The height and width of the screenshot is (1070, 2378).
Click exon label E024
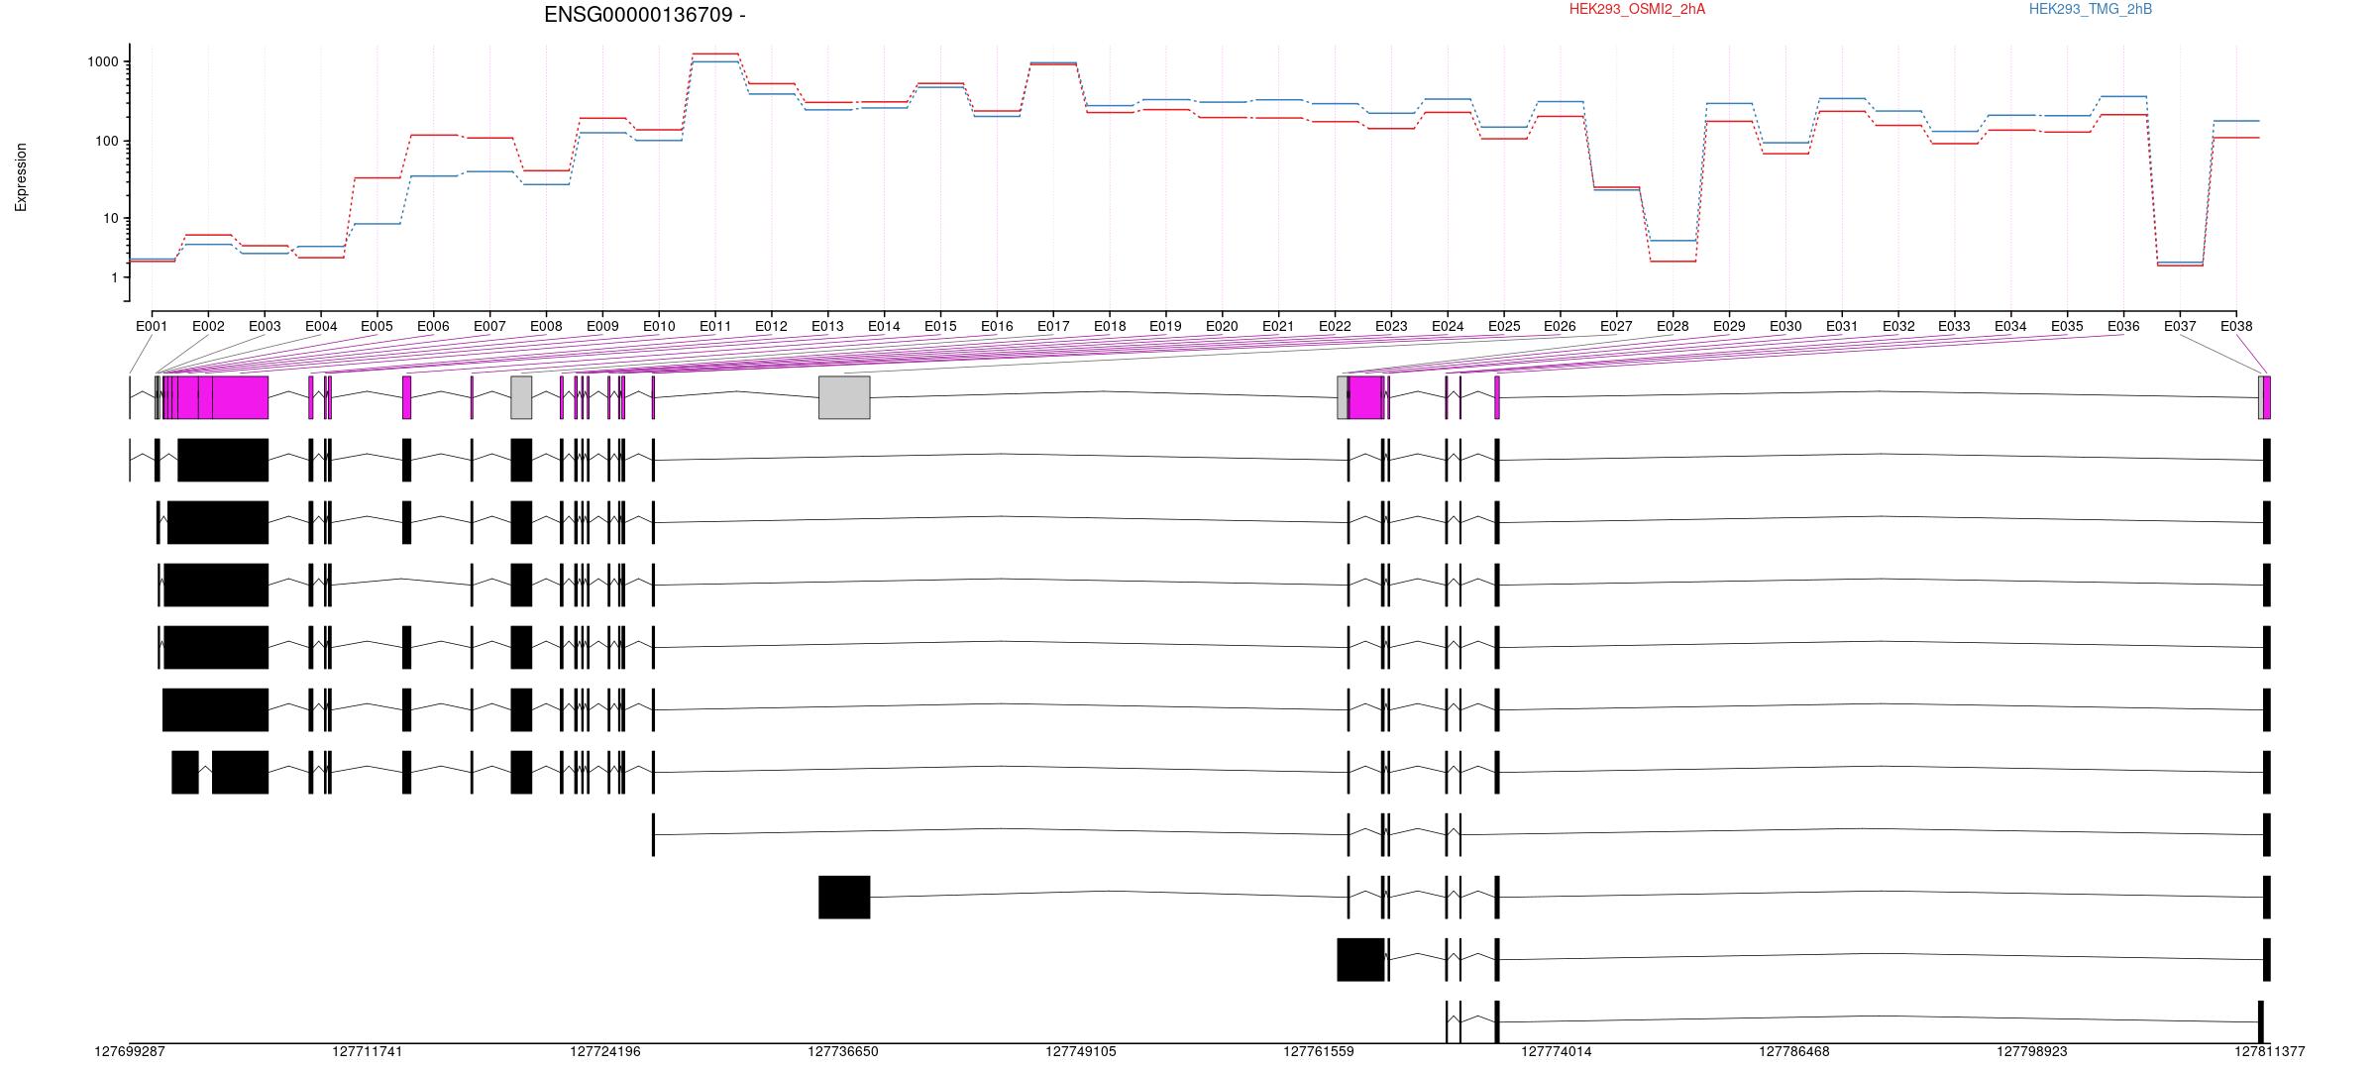1448,326
